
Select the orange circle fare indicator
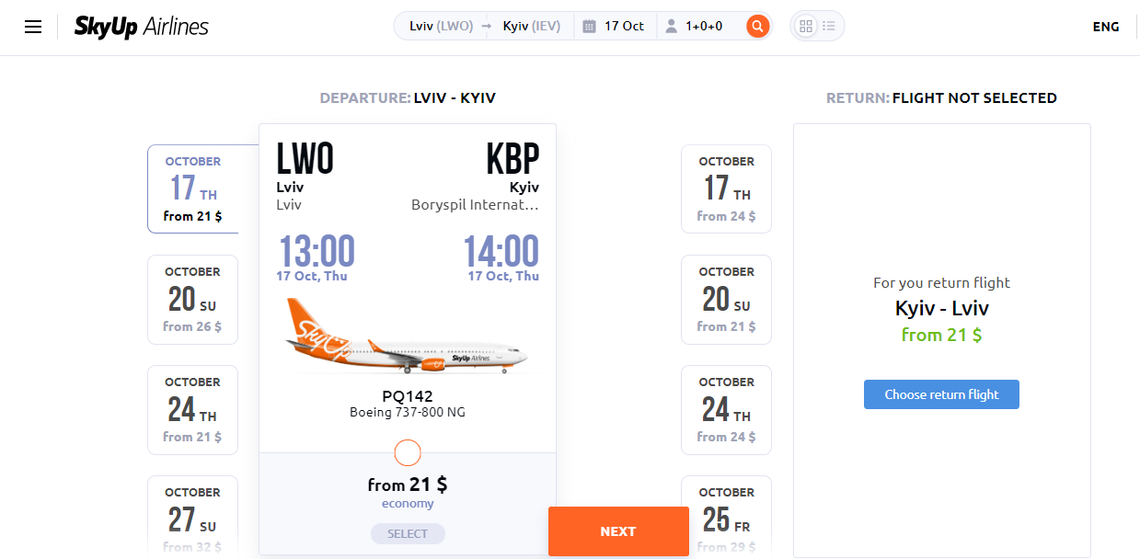(x=408, y=453)
